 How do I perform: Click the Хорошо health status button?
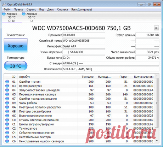click(x=16, y=46)
